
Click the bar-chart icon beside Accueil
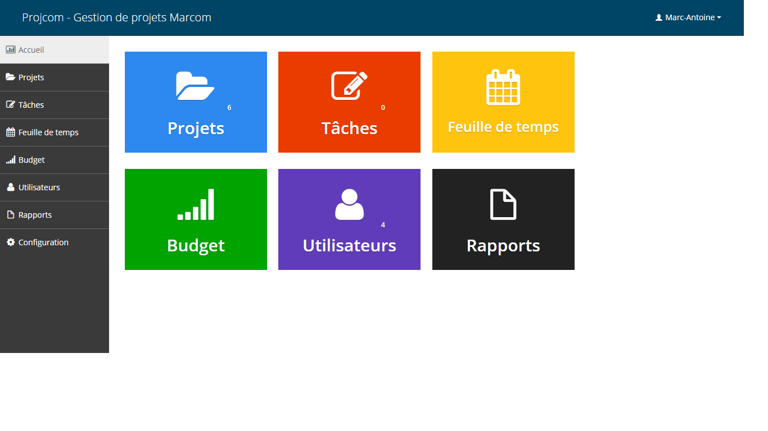click(x=11, y=50)
